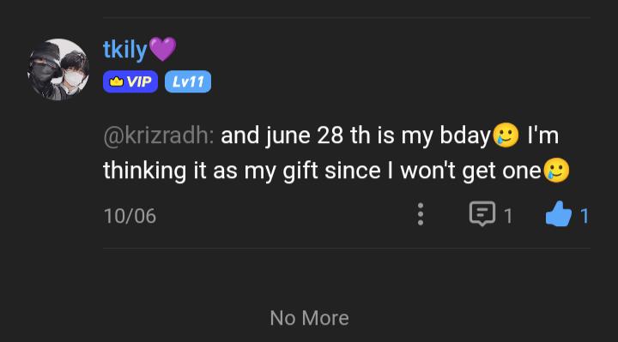Open the three-dot more options menu
This screenshot has height=342, width=618.
tap(421, 214)
